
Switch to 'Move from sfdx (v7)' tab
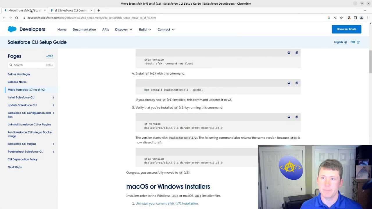24,10
